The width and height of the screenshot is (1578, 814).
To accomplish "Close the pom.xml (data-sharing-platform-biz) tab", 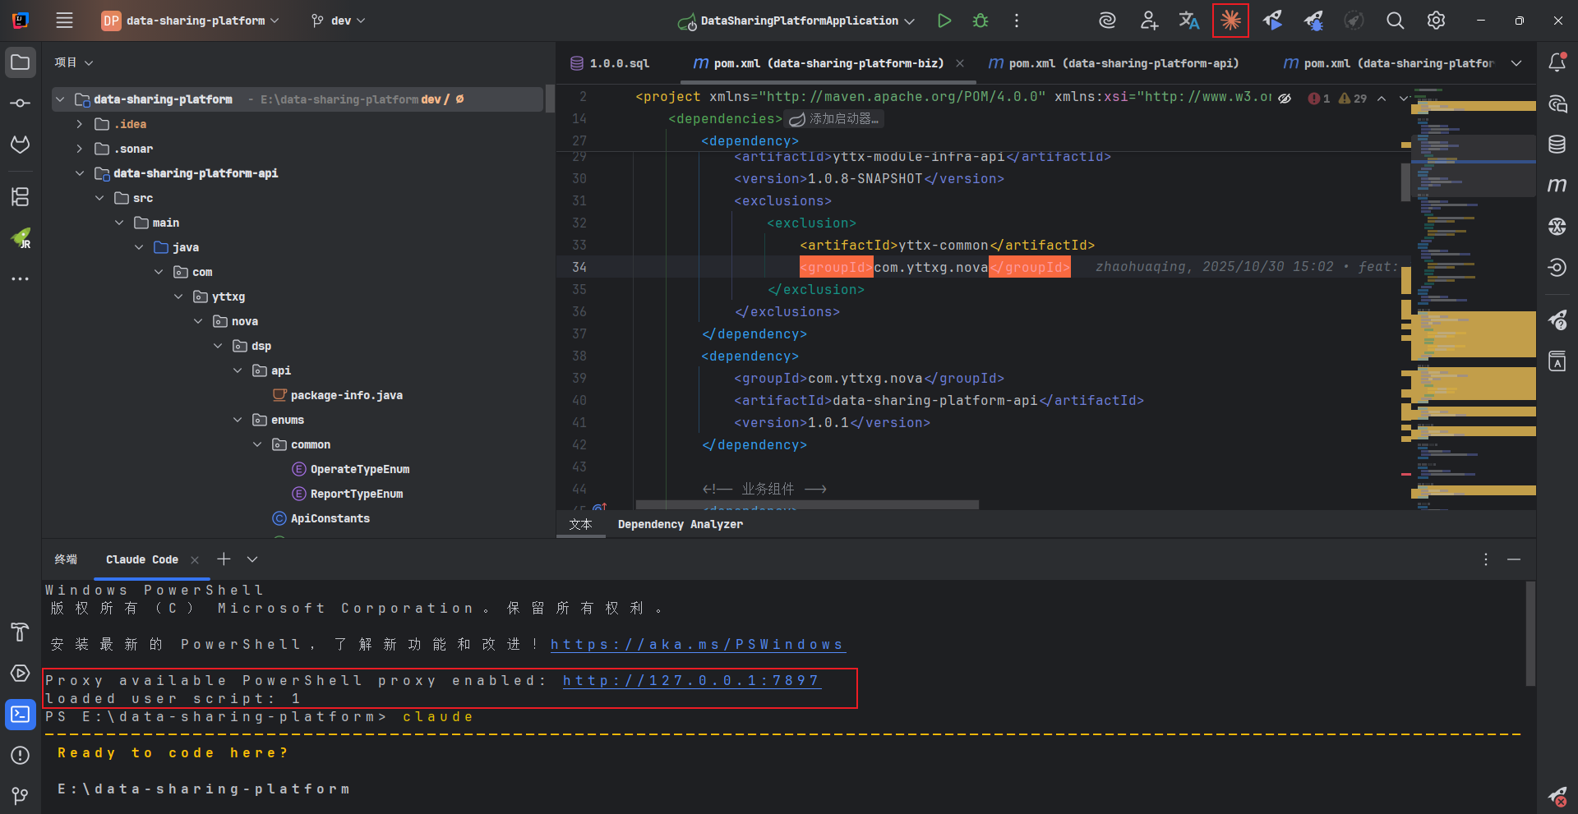I will [x=960, y=63].
